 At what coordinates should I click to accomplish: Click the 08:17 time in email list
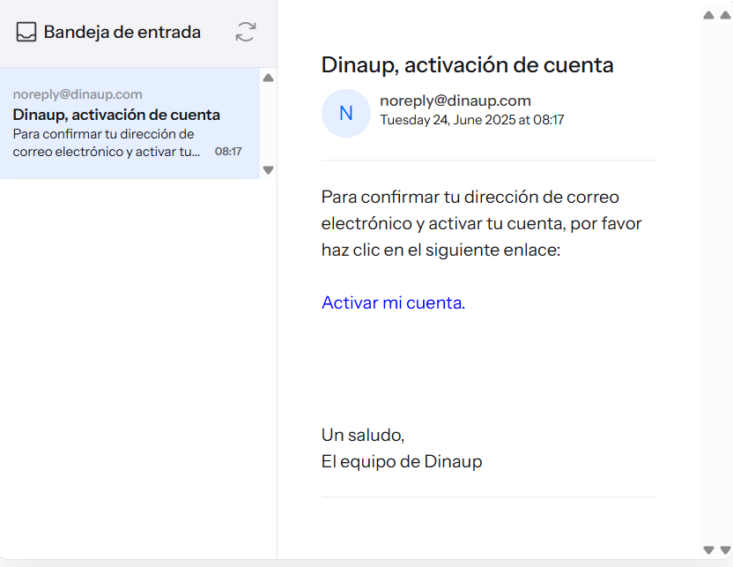coord(228,152)
